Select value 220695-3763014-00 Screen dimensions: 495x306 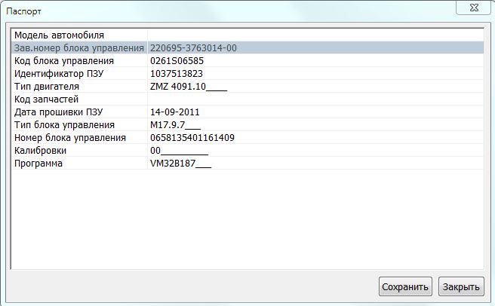[194, 48]
